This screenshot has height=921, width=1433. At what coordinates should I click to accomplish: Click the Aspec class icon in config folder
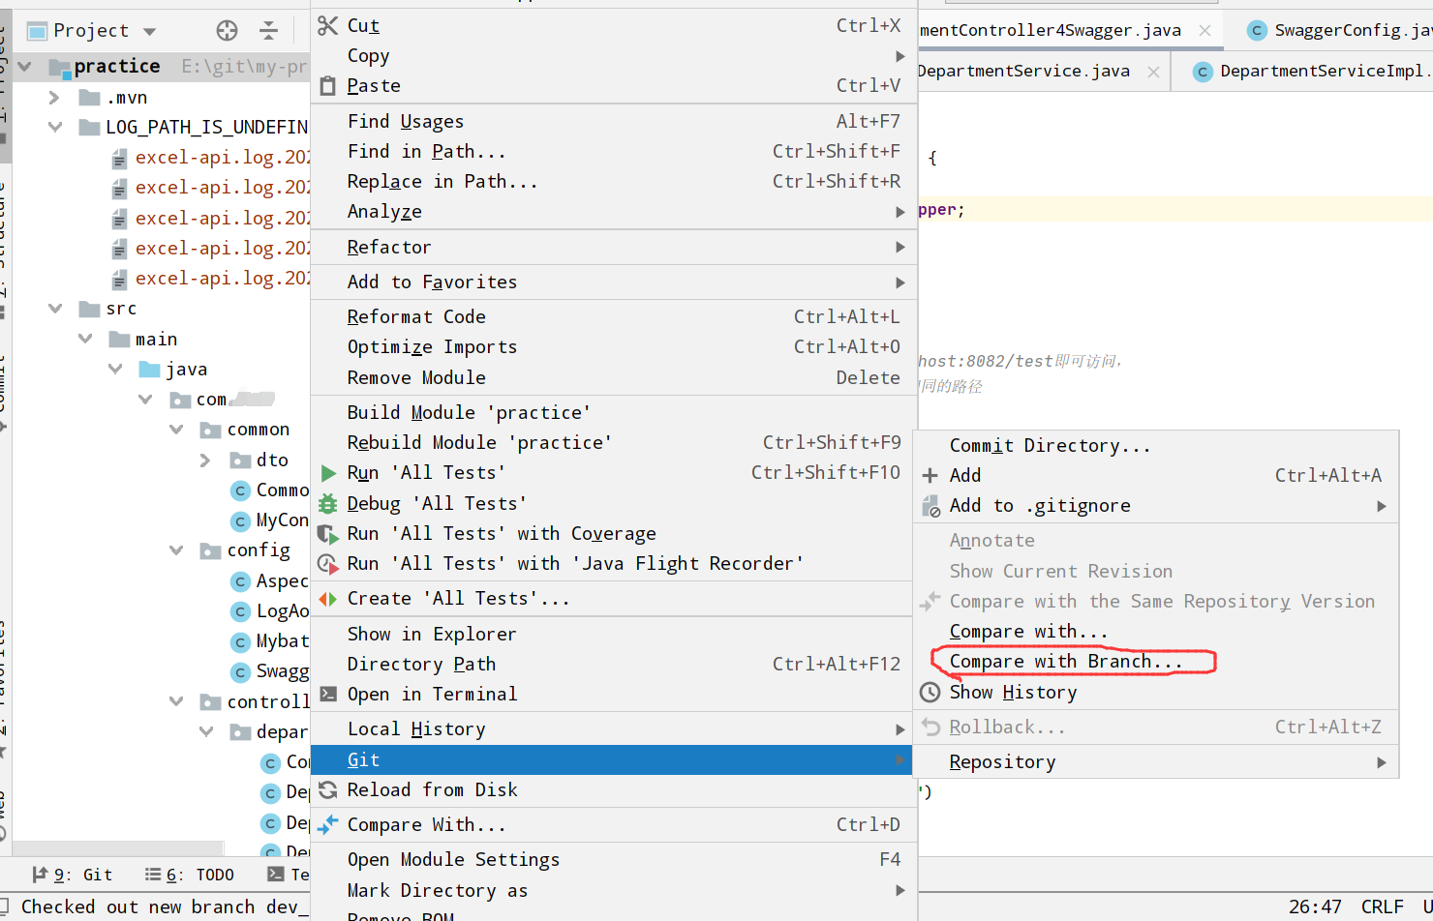coord(241,581)
